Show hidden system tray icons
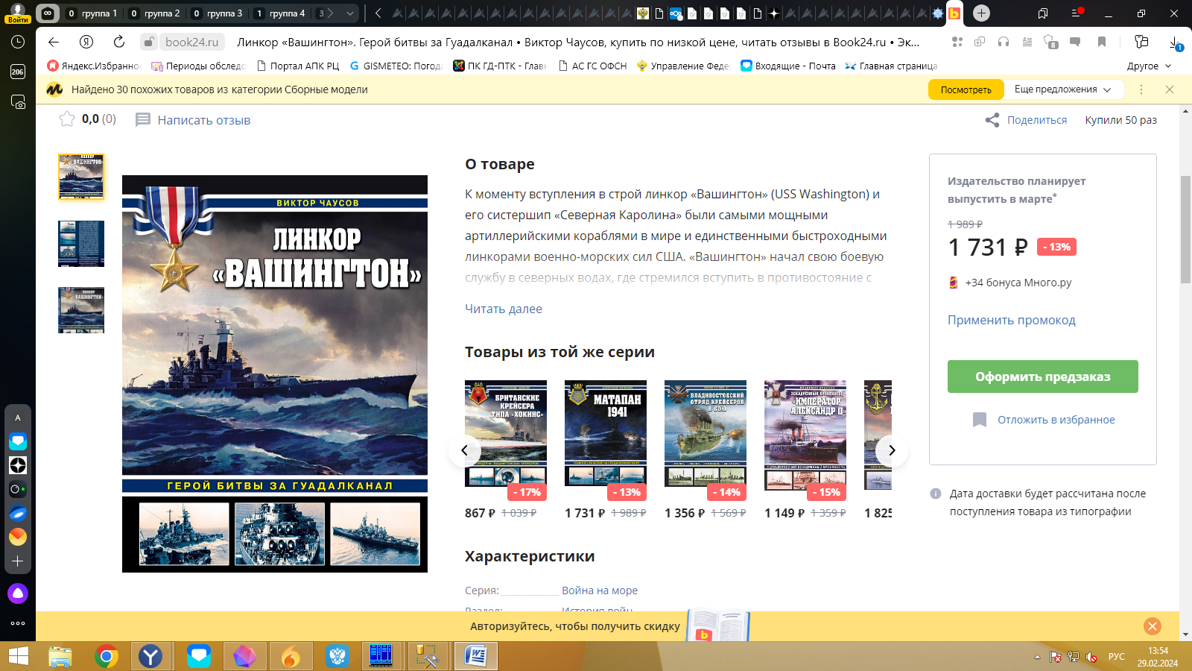Viewport: 1192px width, 671px height. 1037,657
